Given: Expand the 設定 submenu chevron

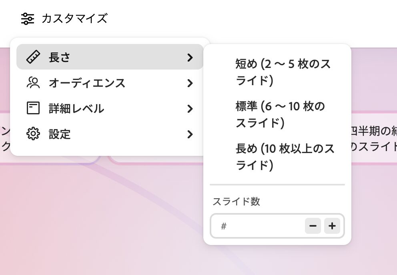Looking at the screenshot, I should click(x=190, y=134).
